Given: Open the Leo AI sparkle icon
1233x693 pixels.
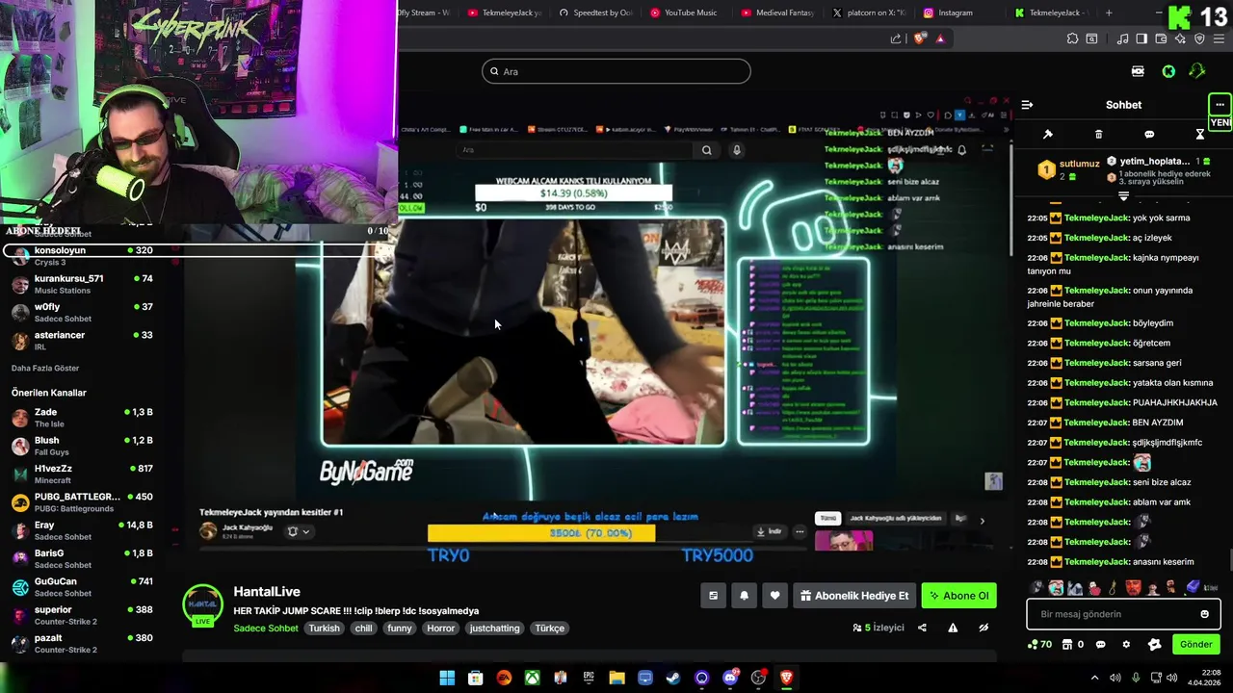Looking at the screenshot, I should [x=1180, y=38].
